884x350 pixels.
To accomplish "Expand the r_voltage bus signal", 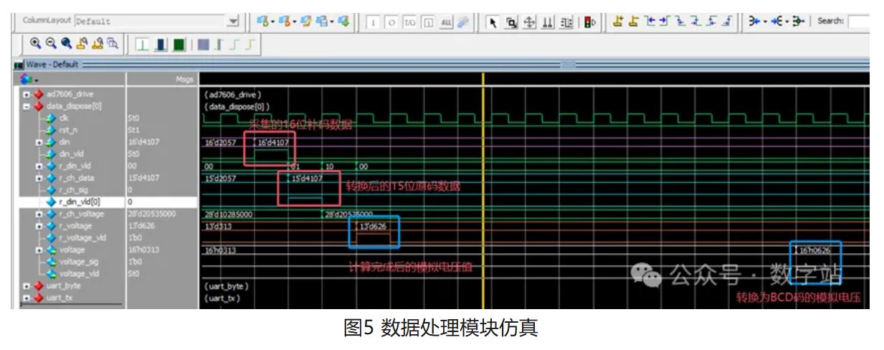I will [39, 226].
